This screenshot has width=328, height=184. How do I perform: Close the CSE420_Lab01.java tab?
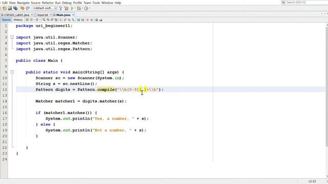tap(32, 15)
